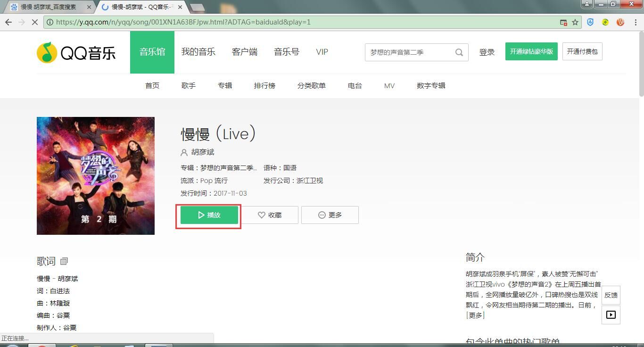Viewport: 644px width, 347px height.
Task: Select 排行榜 in the navigation menu
Action: tap(264, 85)
